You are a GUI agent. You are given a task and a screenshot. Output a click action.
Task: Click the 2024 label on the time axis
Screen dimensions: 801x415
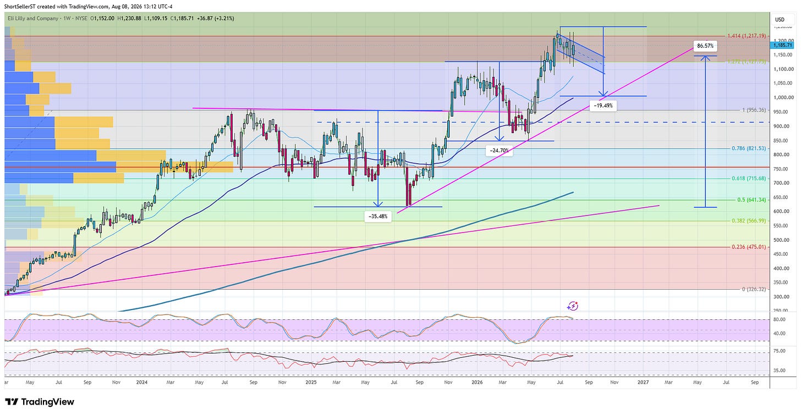coord(142,381)
